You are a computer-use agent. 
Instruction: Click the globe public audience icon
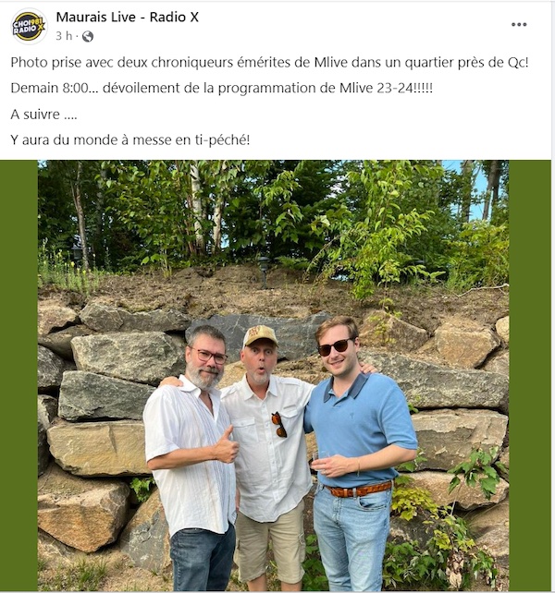[88, 36]
